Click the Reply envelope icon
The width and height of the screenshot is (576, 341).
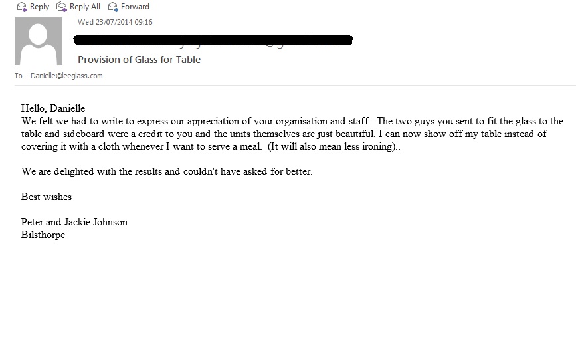click(x=22, y=7)
